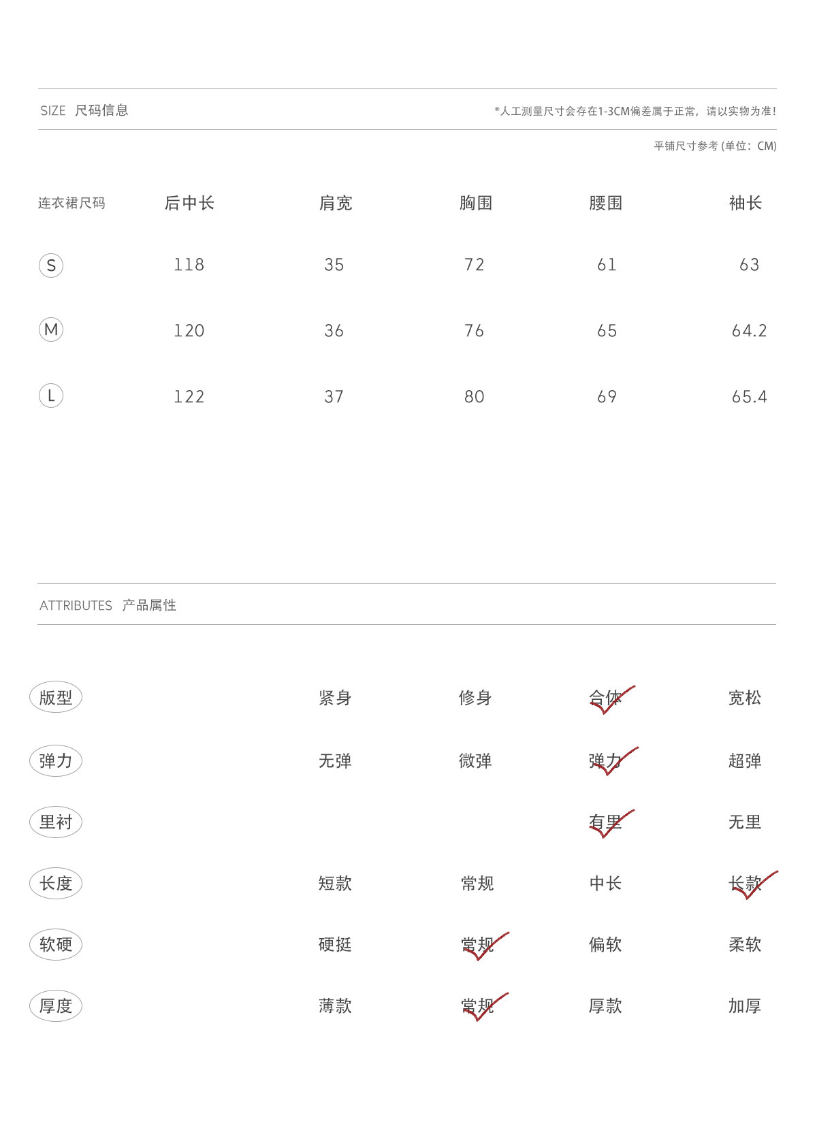Image resolution: width=817 pixels, height=1143 pixels.
Task: Click the checked 有里 lining option
Action: click(606, 822)
